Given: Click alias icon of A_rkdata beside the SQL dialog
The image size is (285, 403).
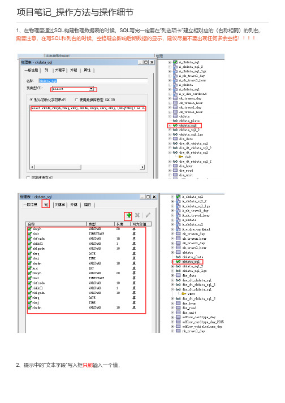Looking at the screenshot, I should pyautogui.click(x=175, y=85).
